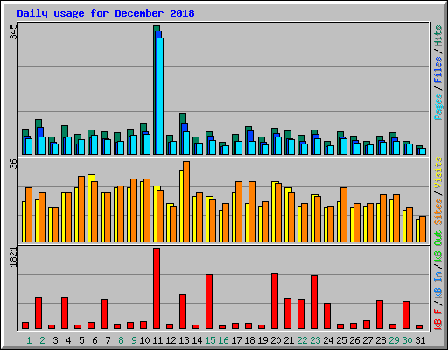
Task: Click the '36' value on the middle chart axis
Action: [x=13, y=164]
